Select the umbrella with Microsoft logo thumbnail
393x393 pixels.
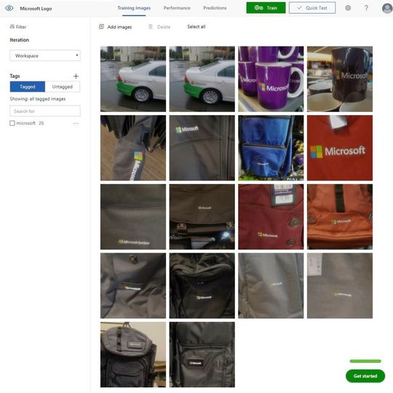pyautogui.click(x=133, y=148)
